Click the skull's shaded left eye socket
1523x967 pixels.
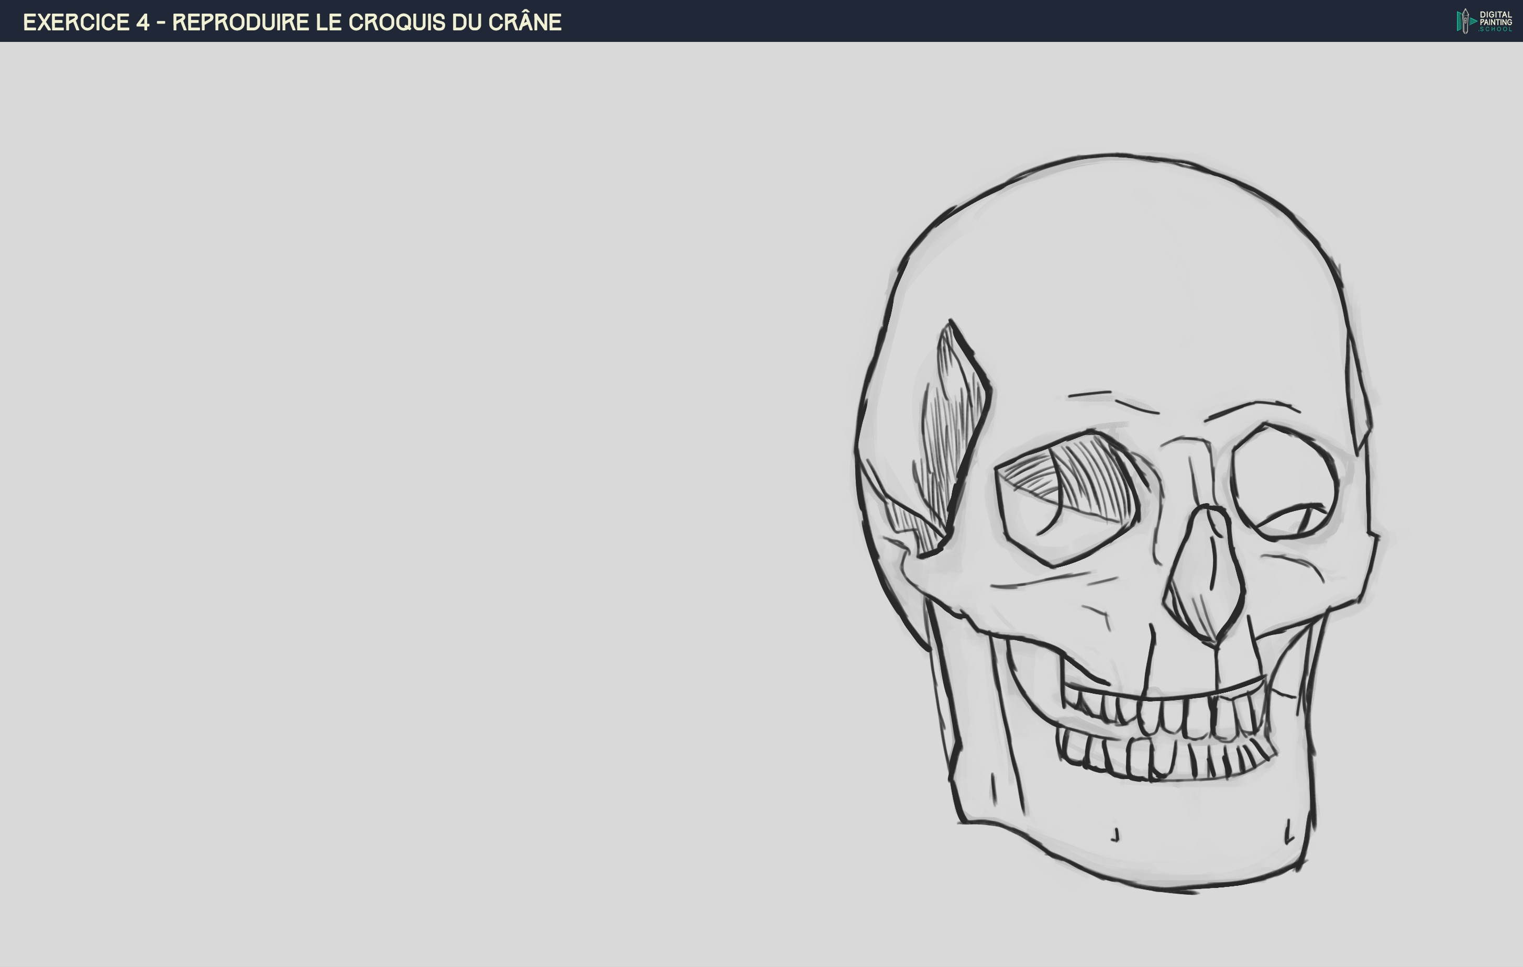[x=1069, y=499]
